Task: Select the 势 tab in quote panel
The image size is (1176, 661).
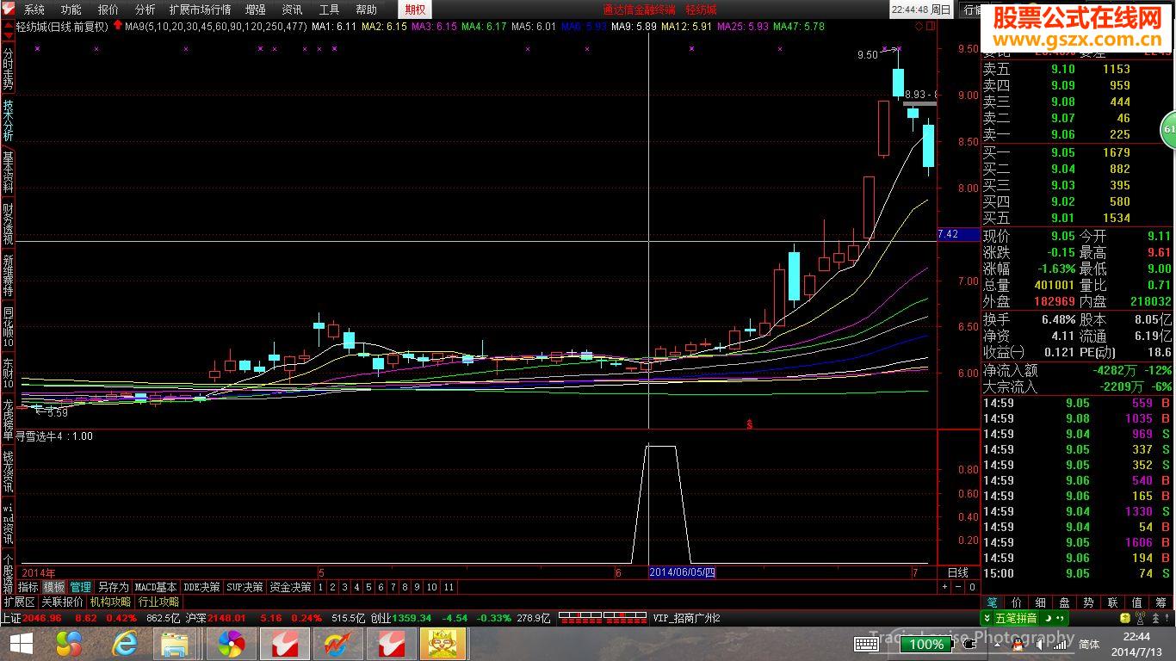Action: pos(1089,602)
